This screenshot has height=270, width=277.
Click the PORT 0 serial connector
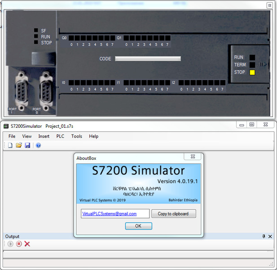(46, 91)
